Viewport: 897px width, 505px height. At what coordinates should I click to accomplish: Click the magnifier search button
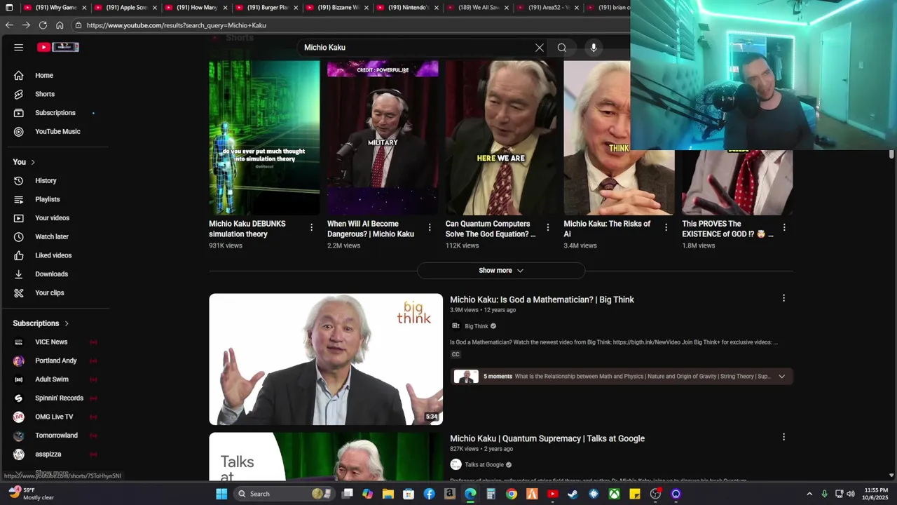click(x=562, y=48)
